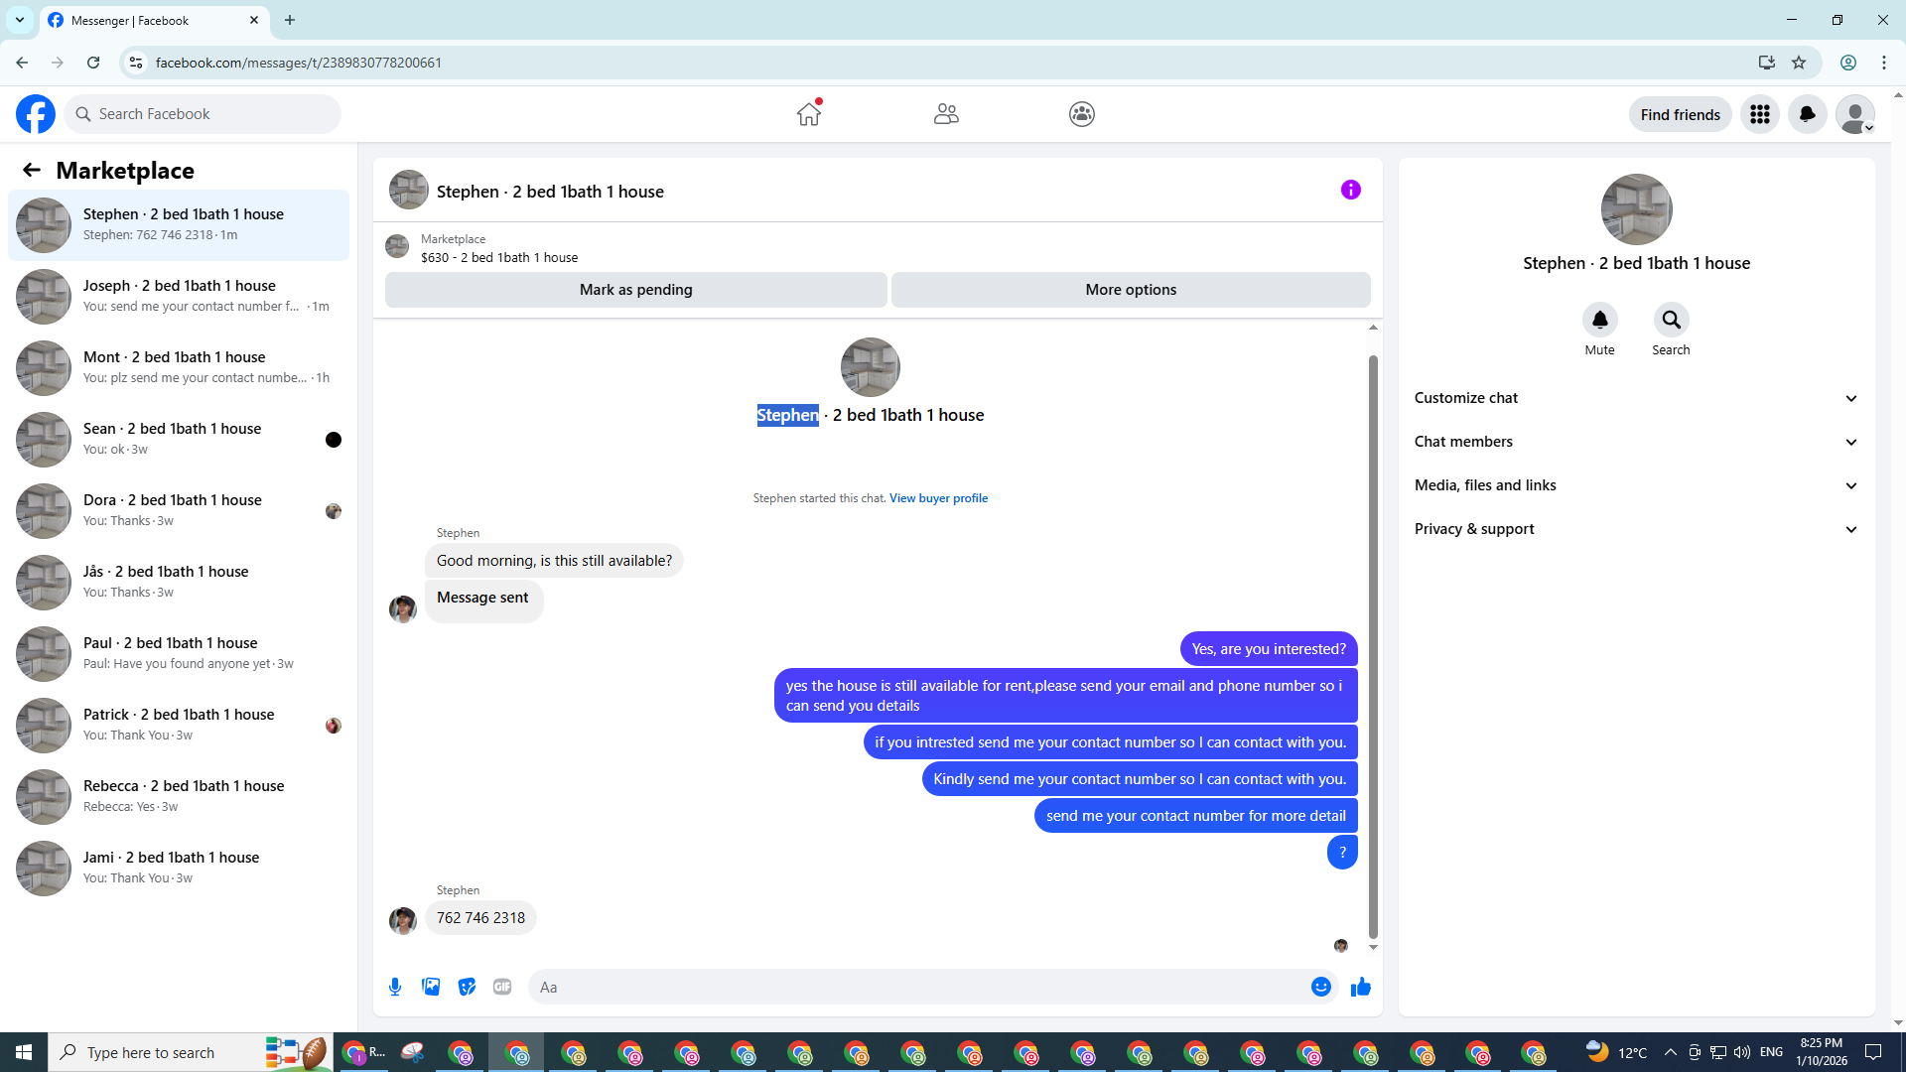
Task: Click the voice clip microphone icon
Action: click(395, 987)
